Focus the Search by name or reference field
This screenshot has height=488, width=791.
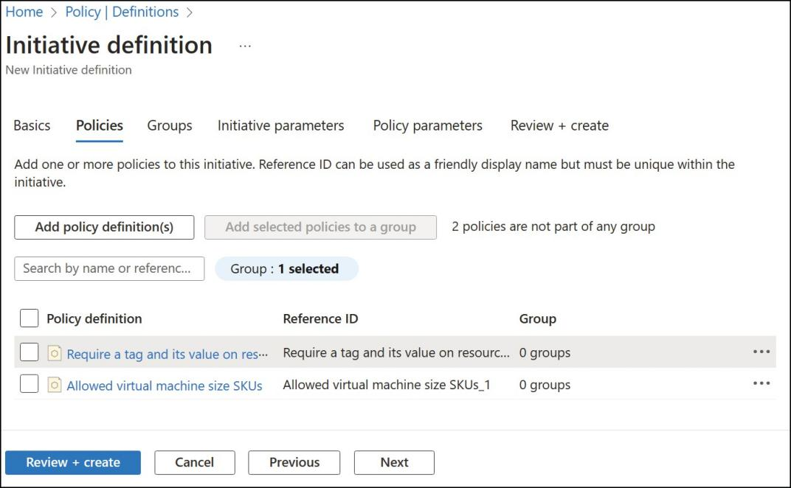109,269
